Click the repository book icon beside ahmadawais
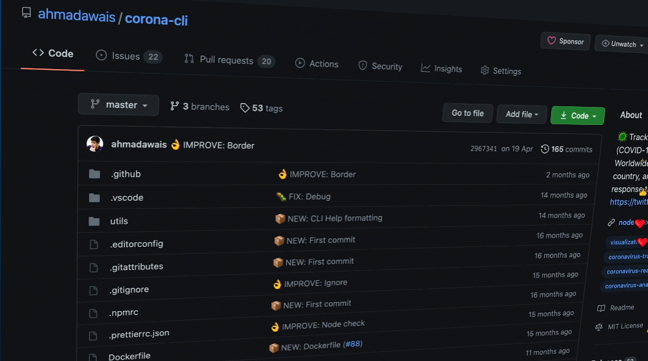 [26, 13]
